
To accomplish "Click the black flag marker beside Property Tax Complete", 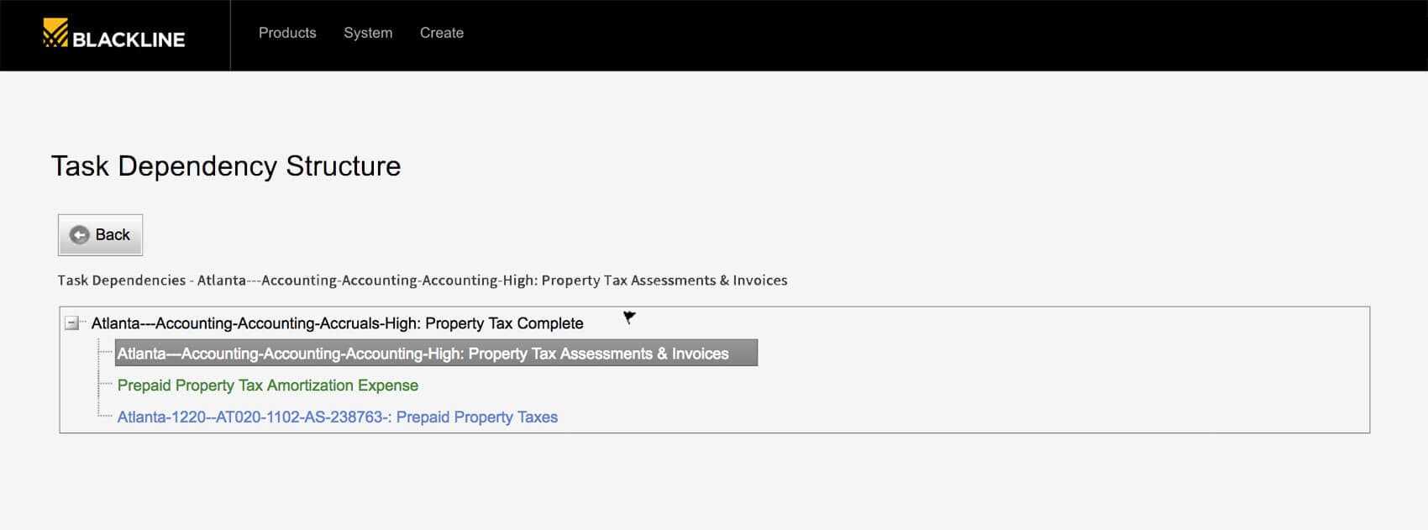I will coord(629,317).
